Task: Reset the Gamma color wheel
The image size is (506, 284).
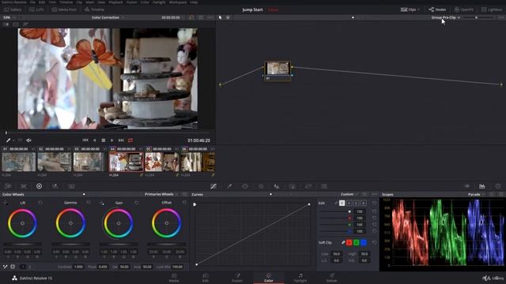Action: tap(89, 203)
